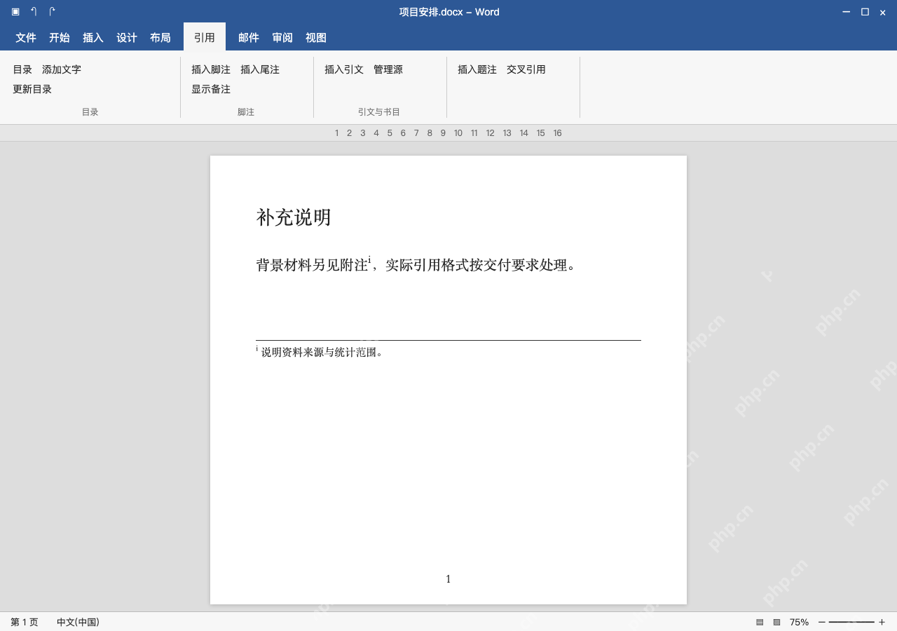Click 插入引文 button
Screen dimensions: 897x631
[x=344, y=69]
